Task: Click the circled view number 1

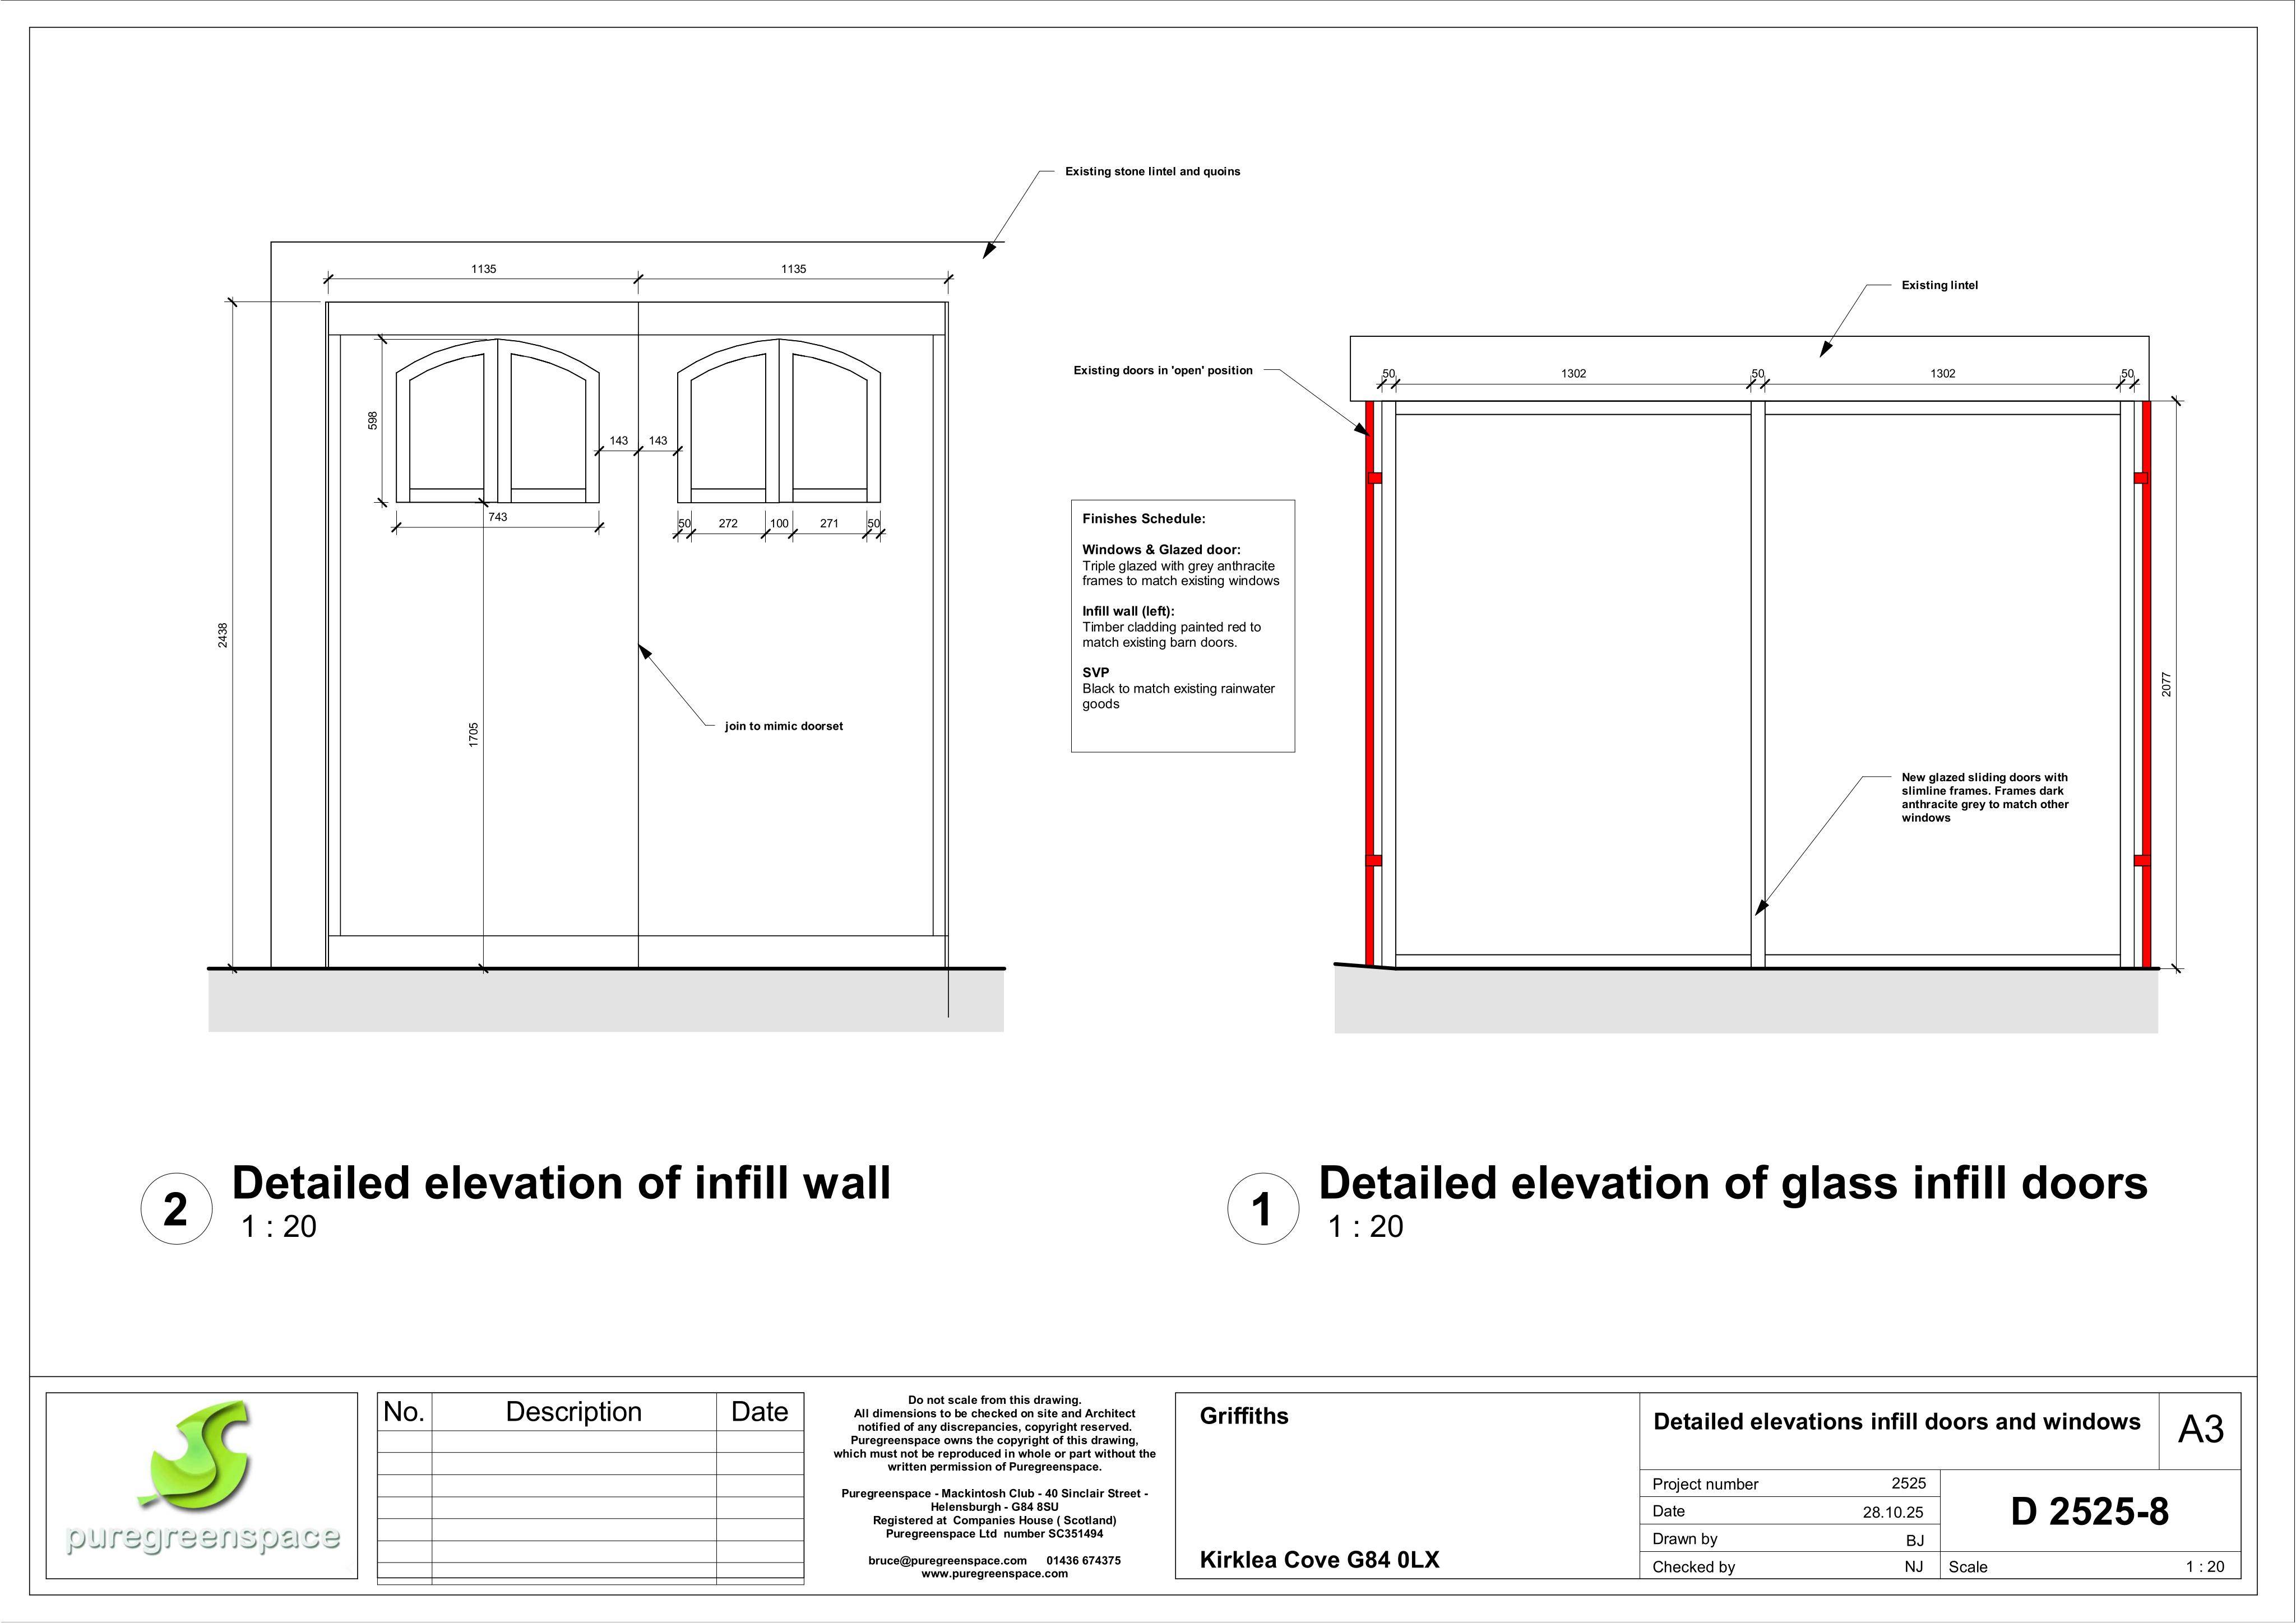Action: (x=1263, y=1208)
